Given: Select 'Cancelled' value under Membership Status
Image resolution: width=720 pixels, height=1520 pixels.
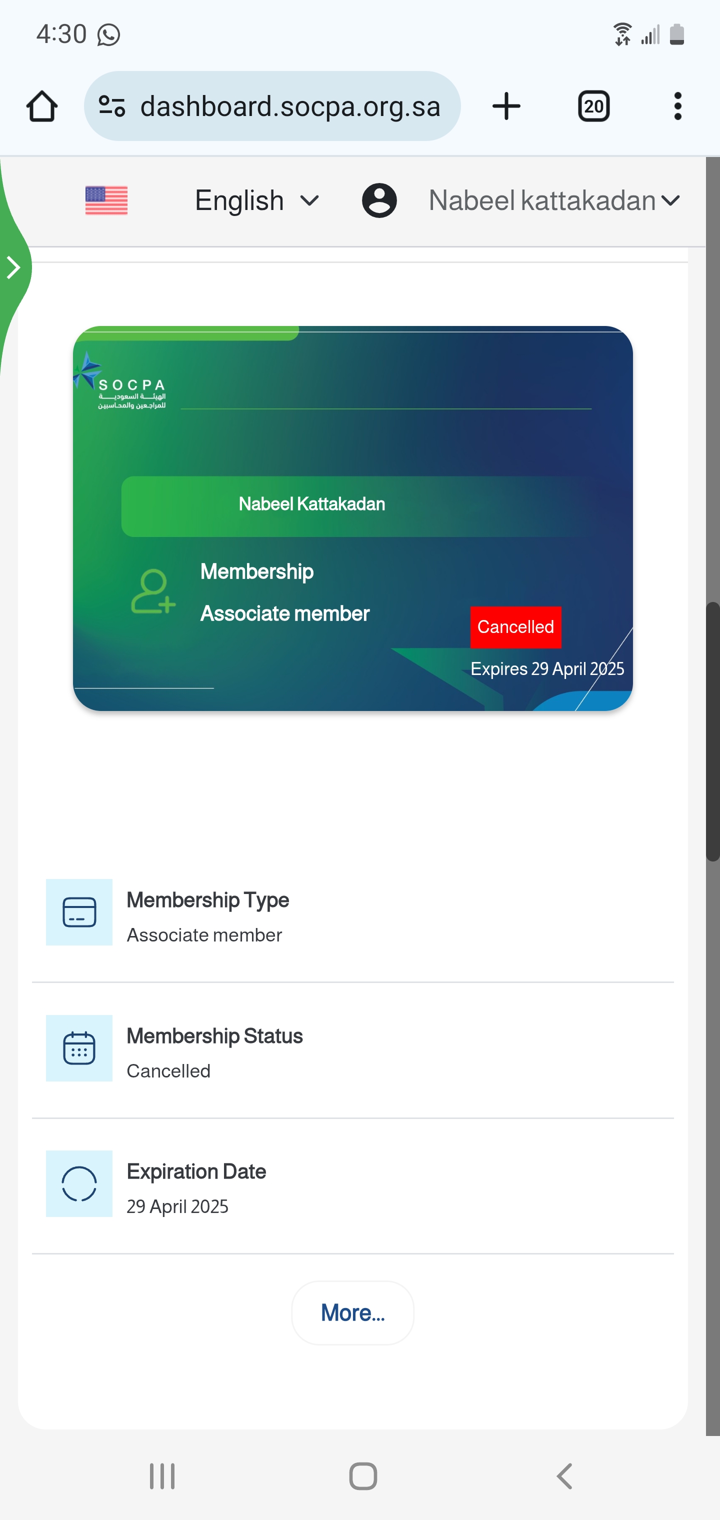Looking at the screenshot, I should pyautogui.click(x=169, y=1071).
